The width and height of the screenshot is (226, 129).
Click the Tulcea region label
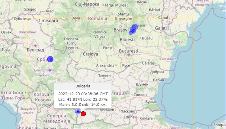pos(178,41)
